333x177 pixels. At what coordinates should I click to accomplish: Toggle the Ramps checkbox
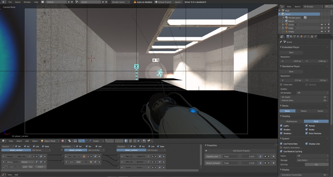point(306,126)
